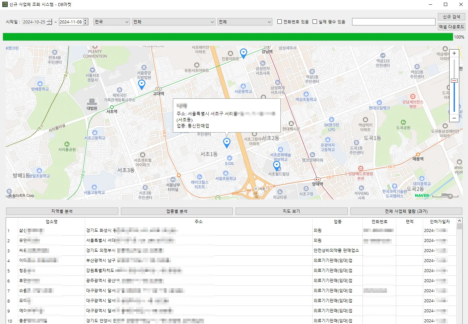
Task: Click the 업종: 통신판매업 popup text
Action: 193,126
